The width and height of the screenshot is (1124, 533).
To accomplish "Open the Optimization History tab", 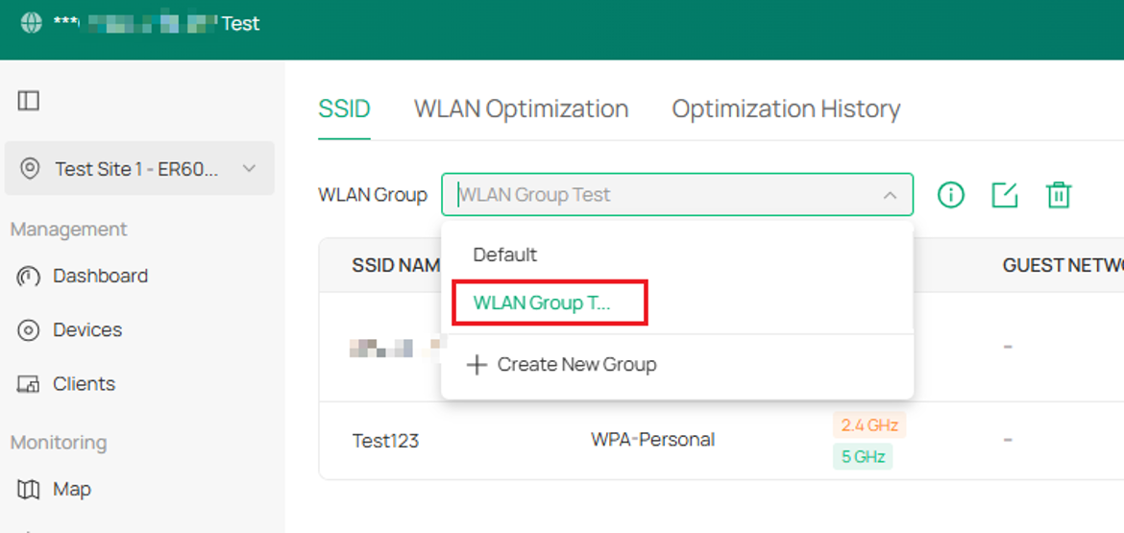I will [786, 109].
